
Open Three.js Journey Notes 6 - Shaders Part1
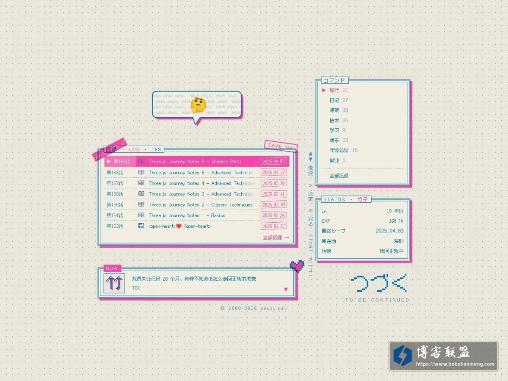195,161
